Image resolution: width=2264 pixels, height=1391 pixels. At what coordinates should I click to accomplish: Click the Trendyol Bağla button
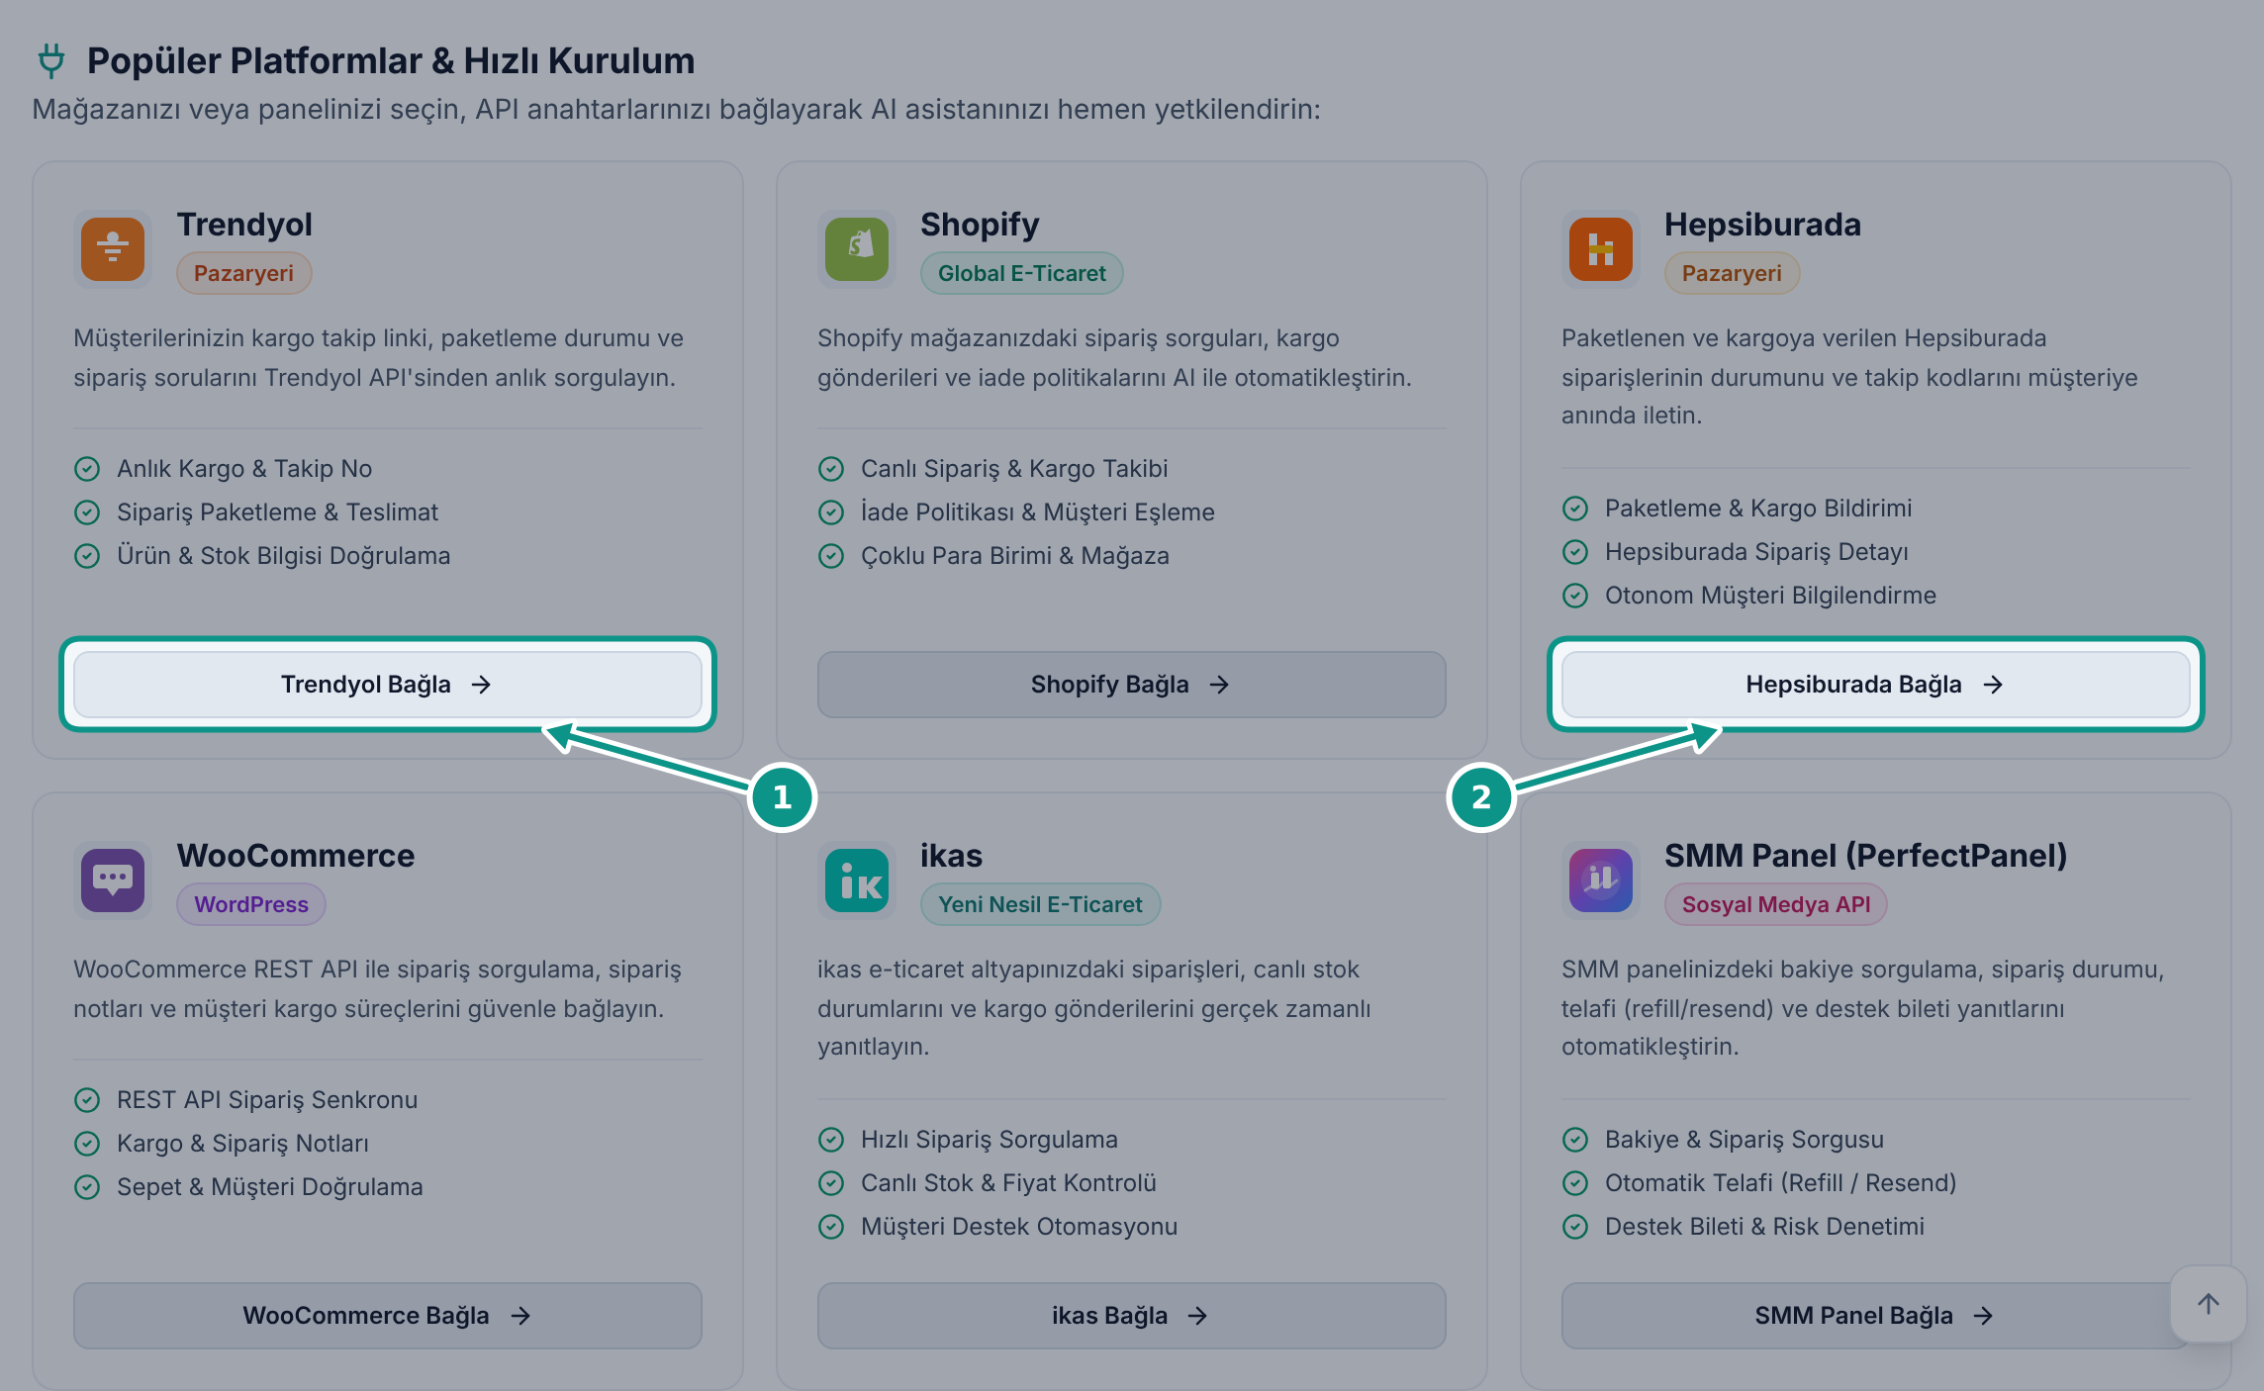tap(388, 685)
